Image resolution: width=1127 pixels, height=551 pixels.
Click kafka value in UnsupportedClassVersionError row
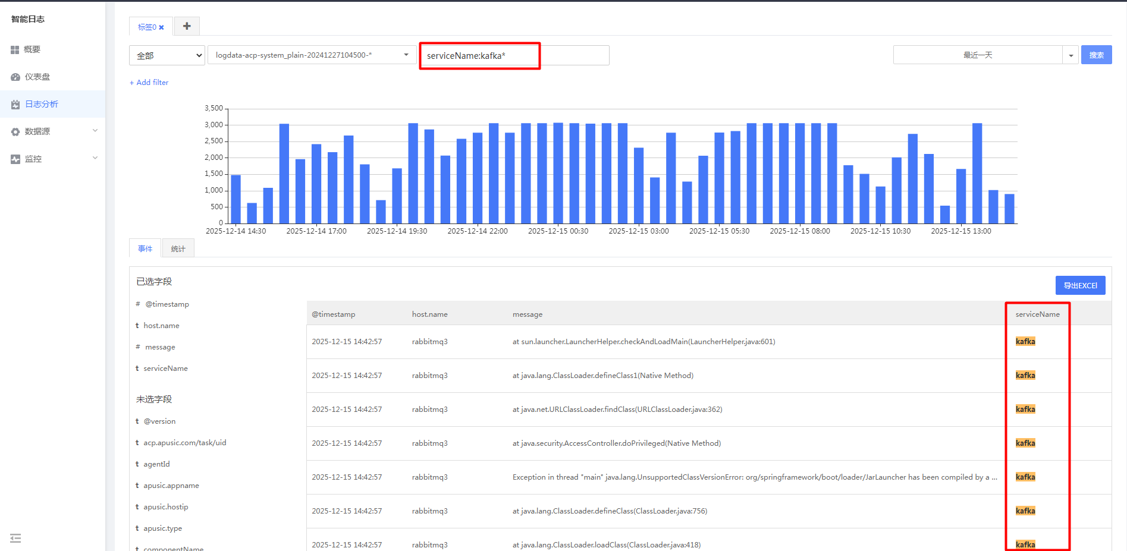pos(1025,477)
